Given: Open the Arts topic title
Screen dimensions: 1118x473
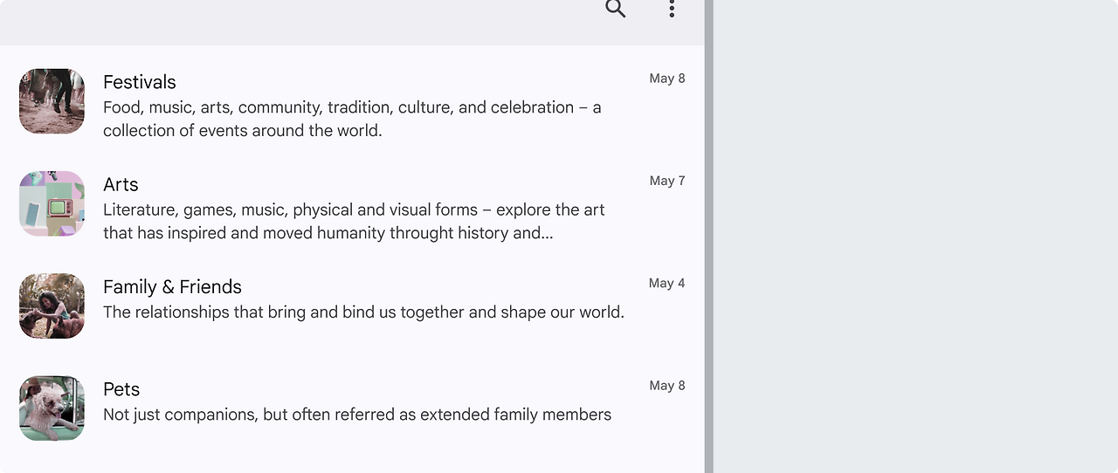Looking at the screenshot, I should 121,184.
